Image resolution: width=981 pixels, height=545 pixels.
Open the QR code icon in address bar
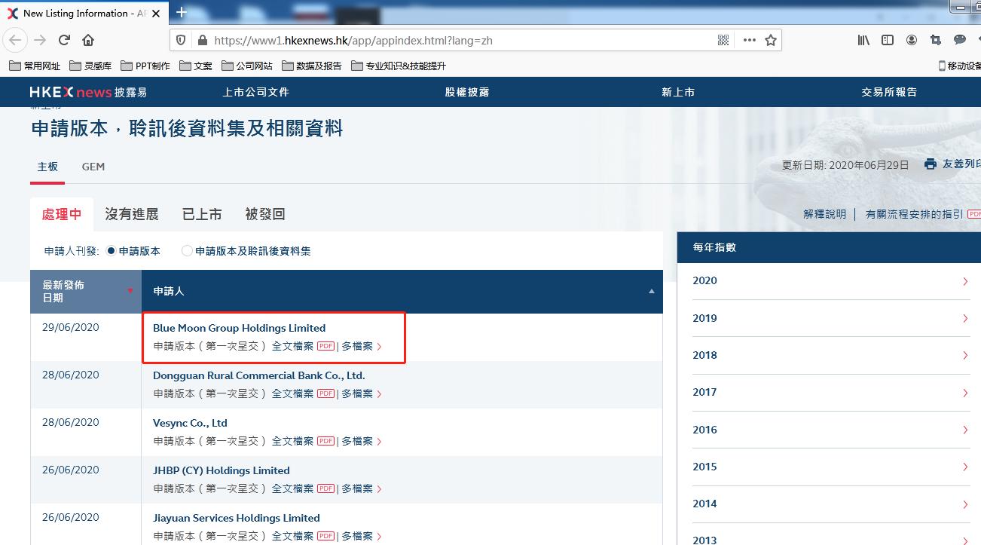point(723,40)
